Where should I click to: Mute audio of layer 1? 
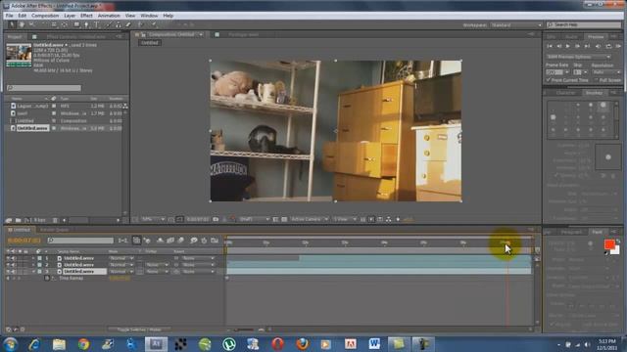[13, 258]
